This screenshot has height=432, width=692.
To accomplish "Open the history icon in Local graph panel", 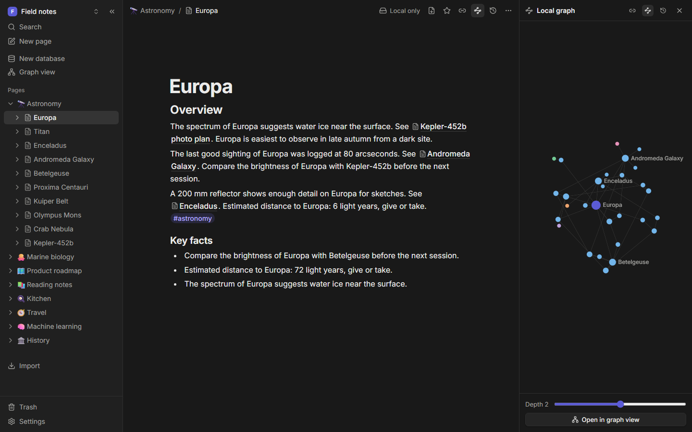I will 663,11.
